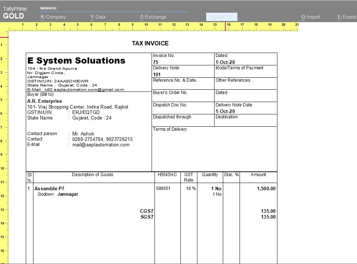
Task: Select the Invoice No. field showing 75
Action: [x=156, y=62]
